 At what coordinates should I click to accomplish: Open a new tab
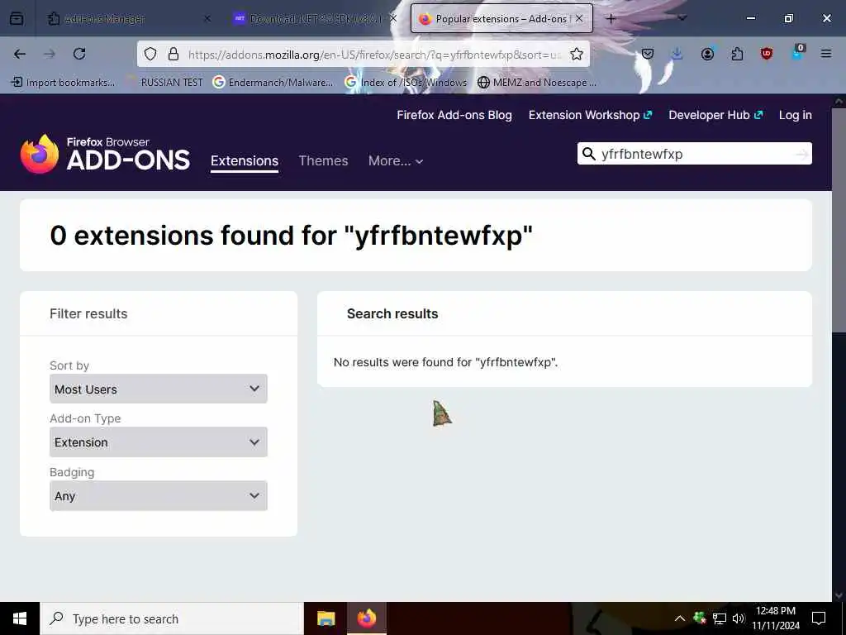coord(611,19)
